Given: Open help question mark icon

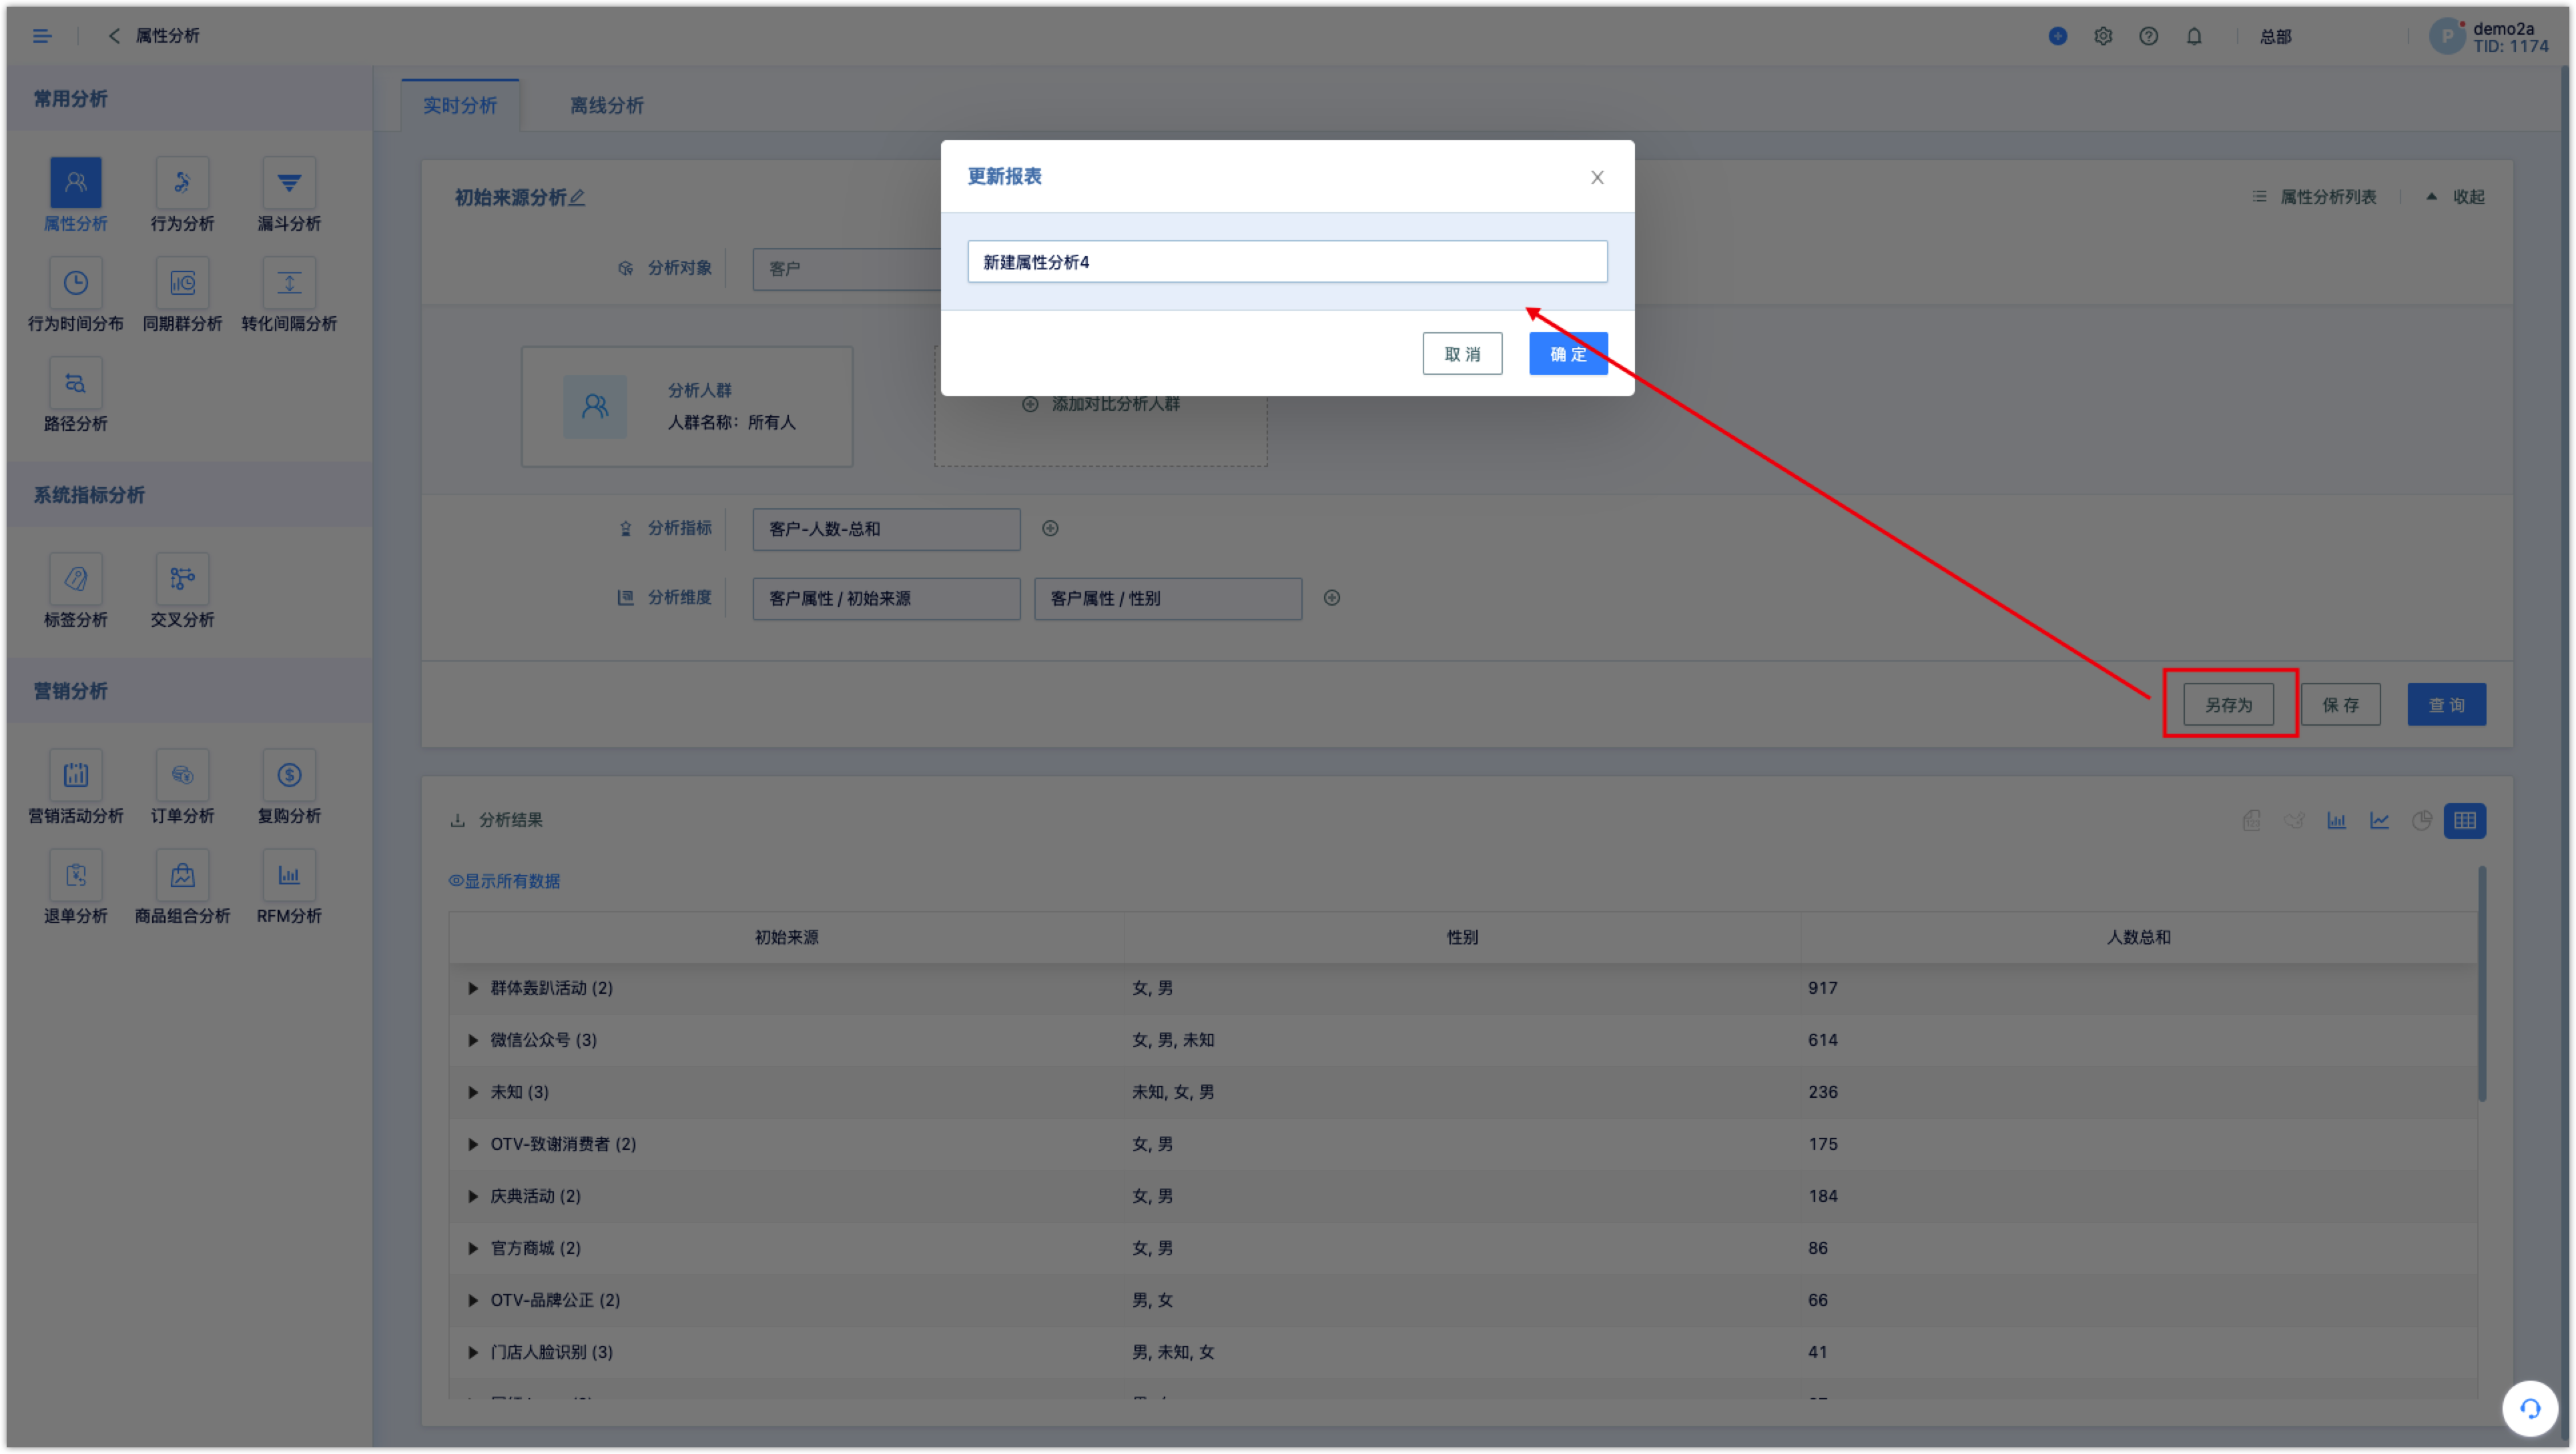Looking at the screenshot, I should tap(2148, 36).
